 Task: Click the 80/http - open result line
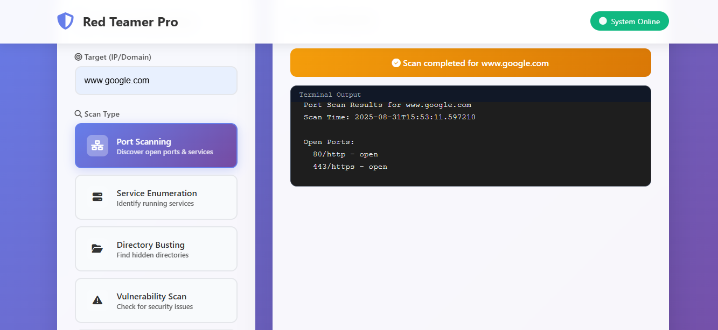345,154
